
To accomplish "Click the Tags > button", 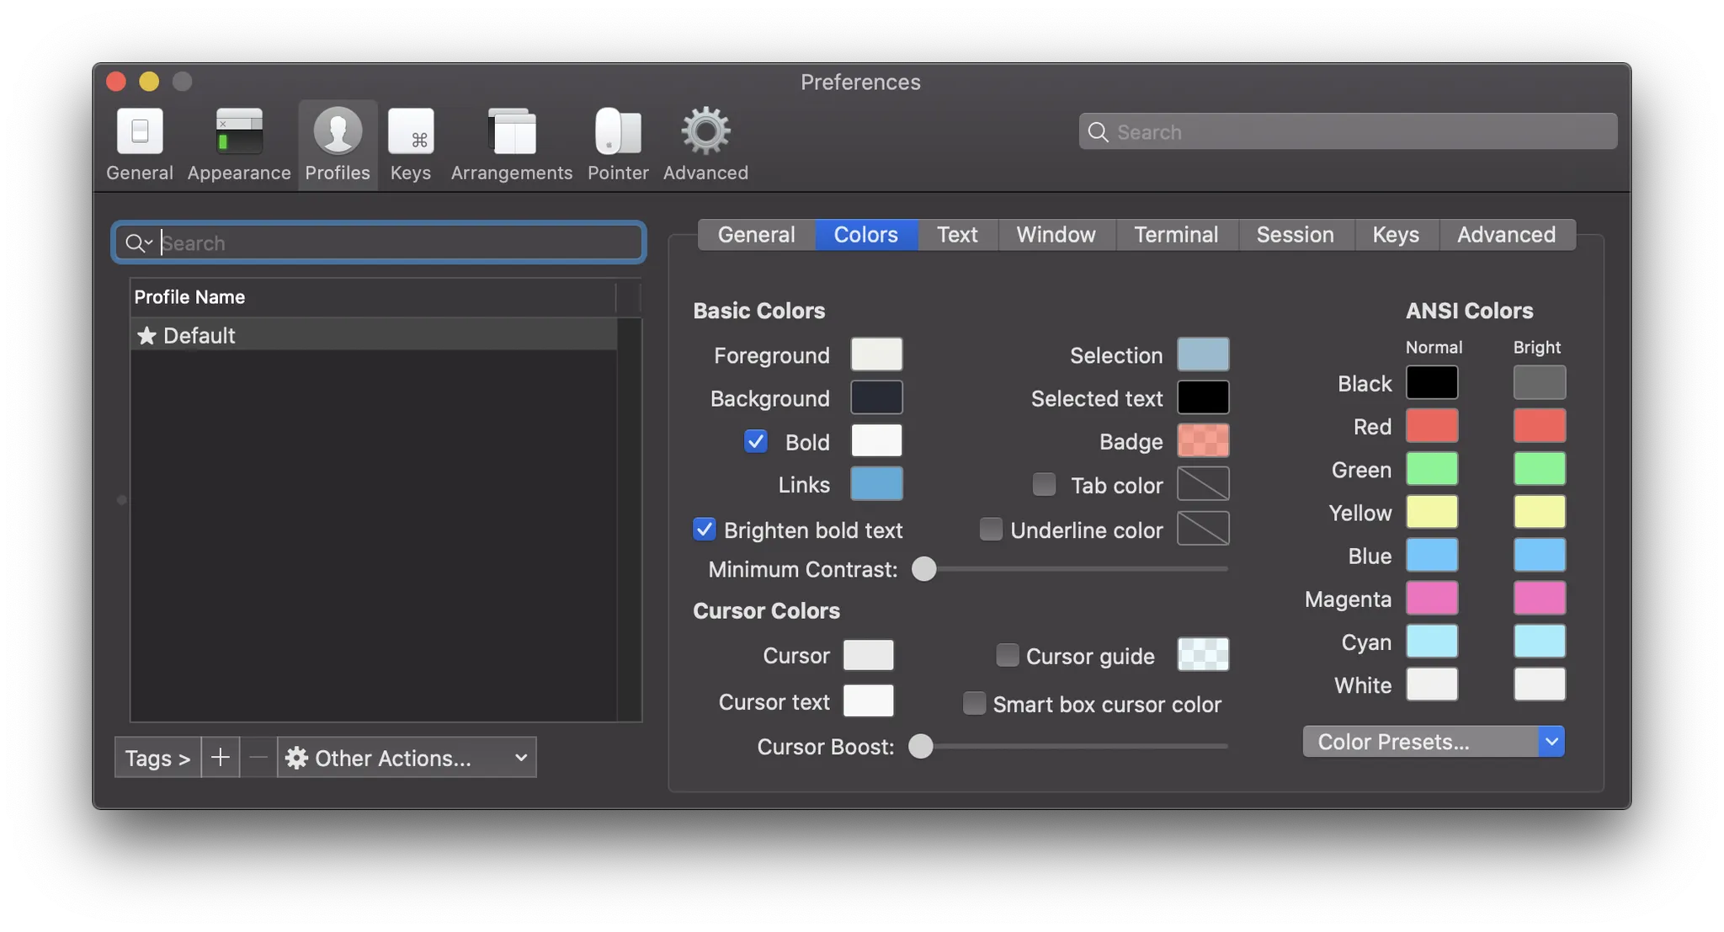I will [157, 758].
